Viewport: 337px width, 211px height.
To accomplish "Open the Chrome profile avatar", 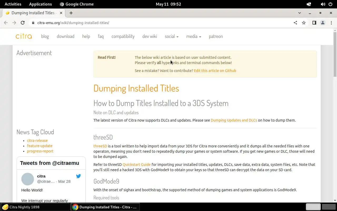I will [323, 23].
